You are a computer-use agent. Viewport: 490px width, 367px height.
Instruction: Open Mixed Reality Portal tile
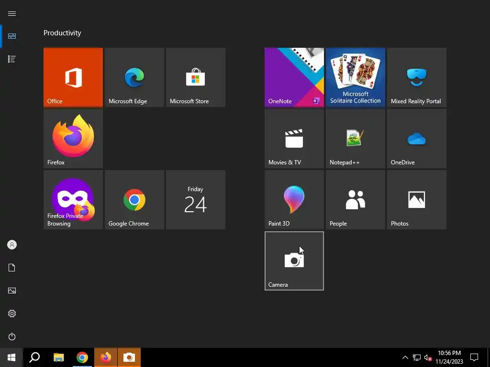(417, 77)
